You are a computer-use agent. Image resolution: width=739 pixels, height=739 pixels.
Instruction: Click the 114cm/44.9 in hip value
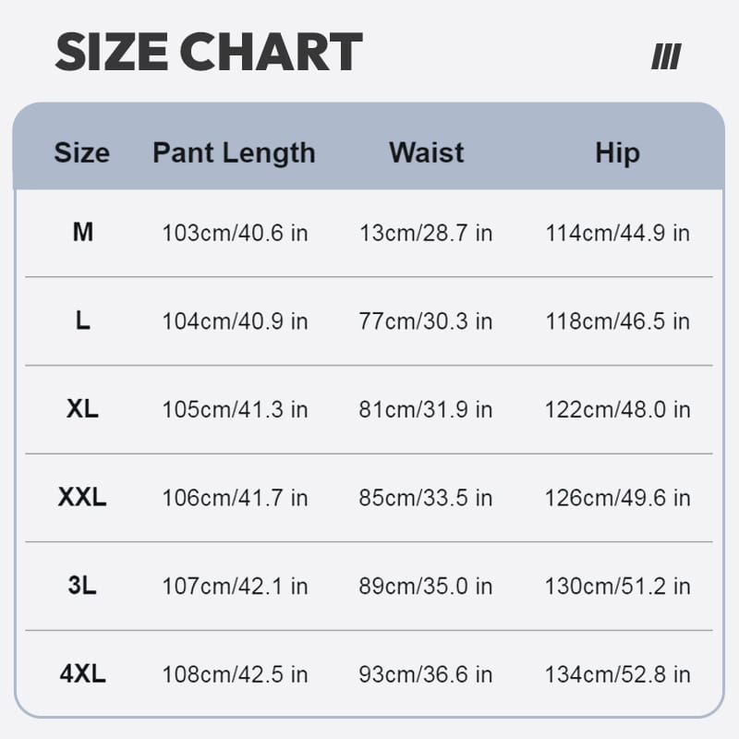point(617,233)
